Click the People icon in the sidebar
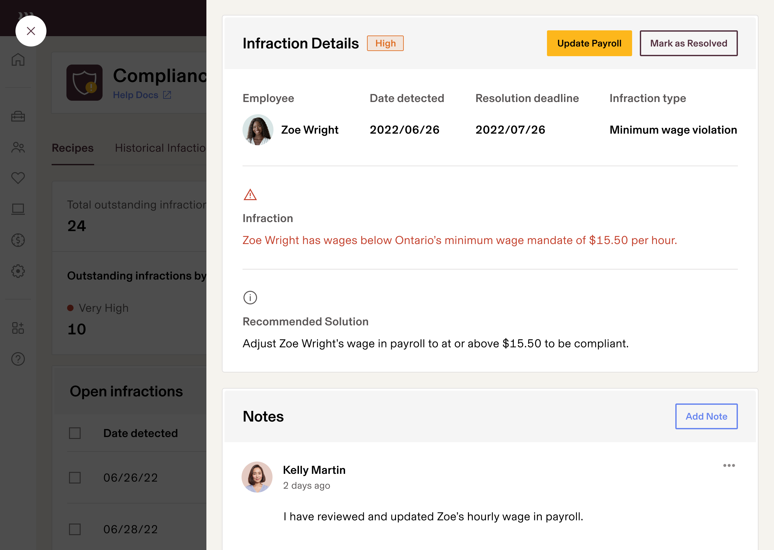The width and height of the screenshot is (774, 550). (18, 147)
